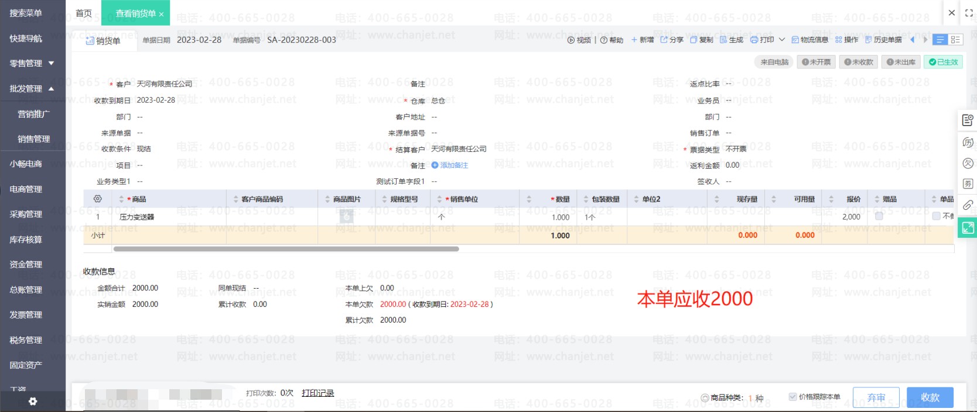Viewport: 977px width, 412px height.
Task: Open 快捷导航 in sidebar
Action: tap(26, 38)
